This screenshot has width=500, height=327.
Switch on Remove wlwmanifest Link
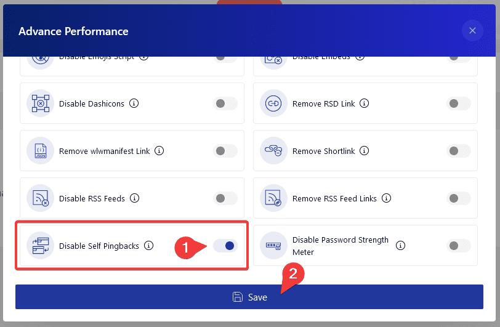pos(225,151)
